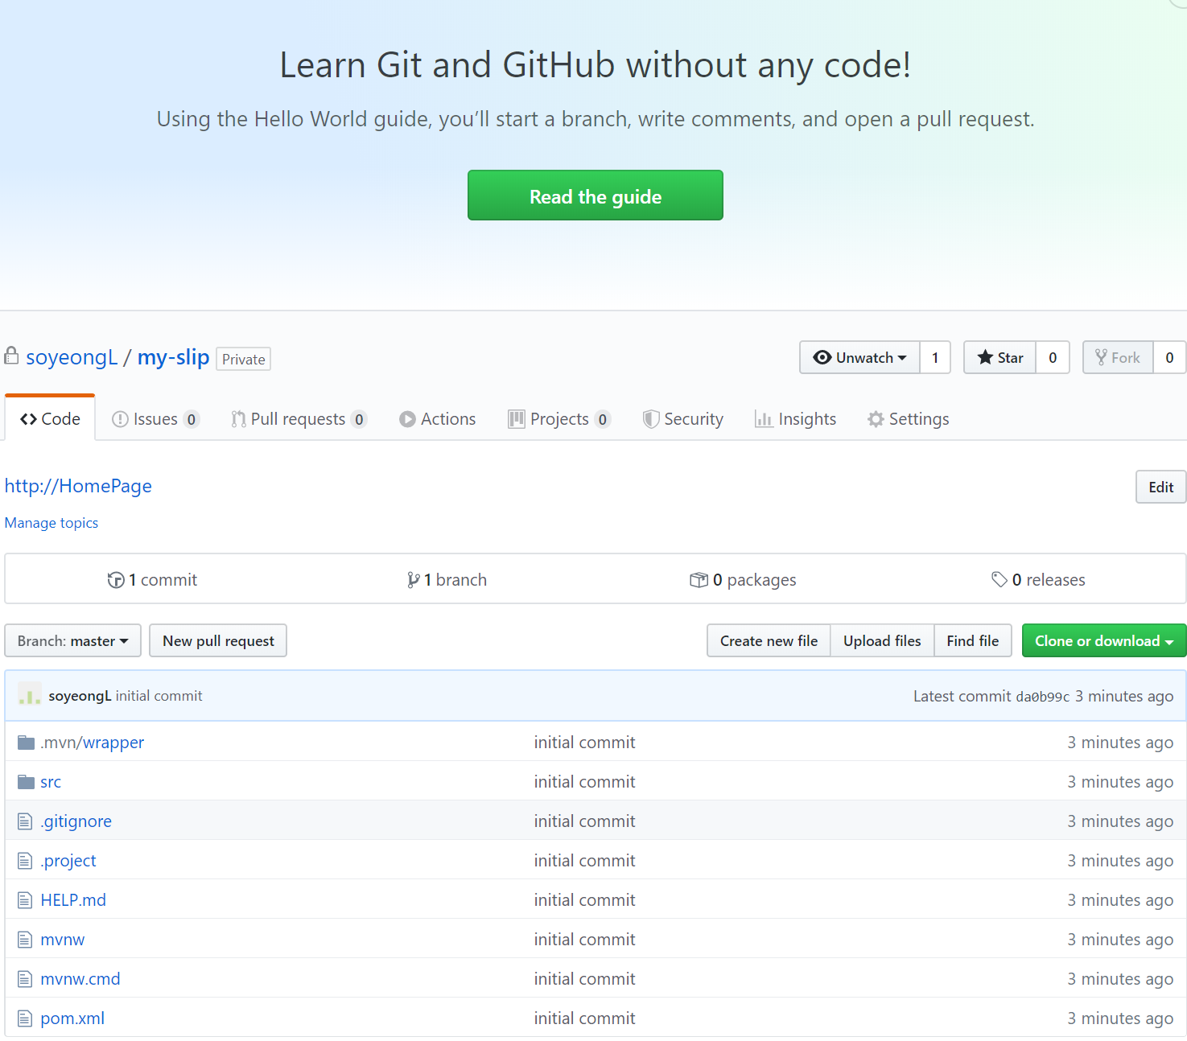Open the Security tab
Screen dimensions: 1187x1041
tap(683, 419)
